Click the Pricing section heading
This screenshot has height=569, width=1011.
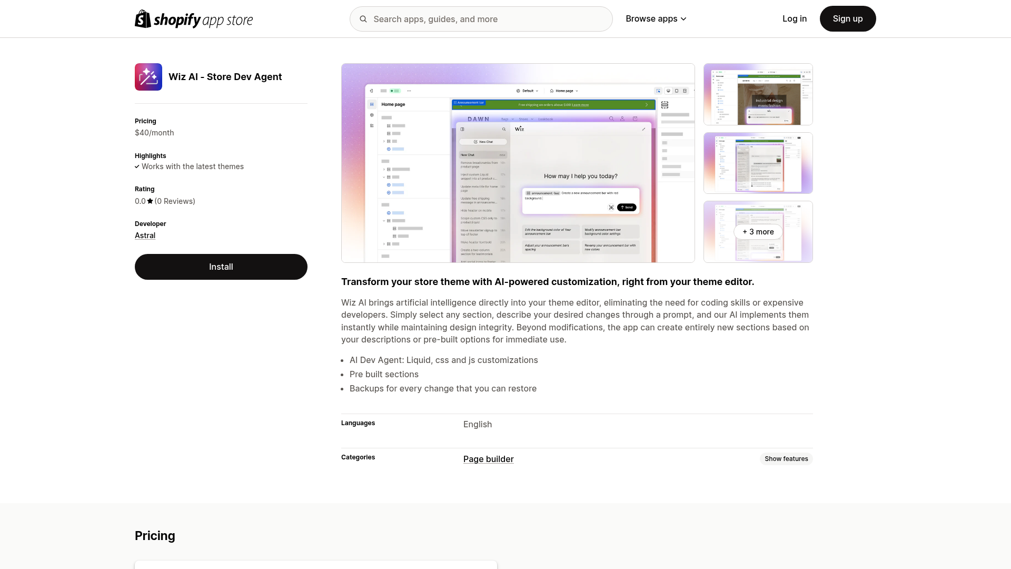pos(155,536)
